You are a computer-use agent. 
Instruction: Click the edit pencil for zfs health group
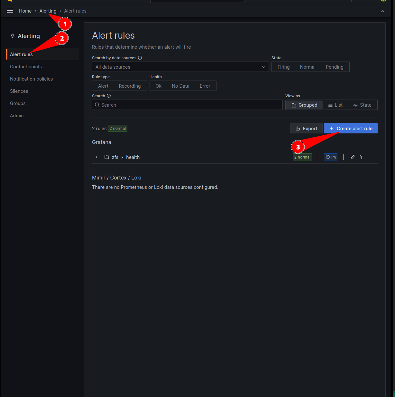[353, 157]
